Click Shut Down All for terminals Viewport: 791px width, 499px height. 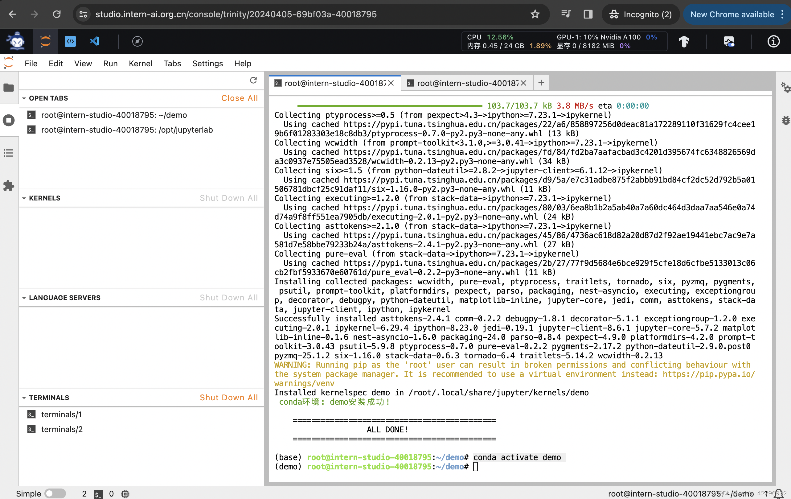click(x=229, y=398)
